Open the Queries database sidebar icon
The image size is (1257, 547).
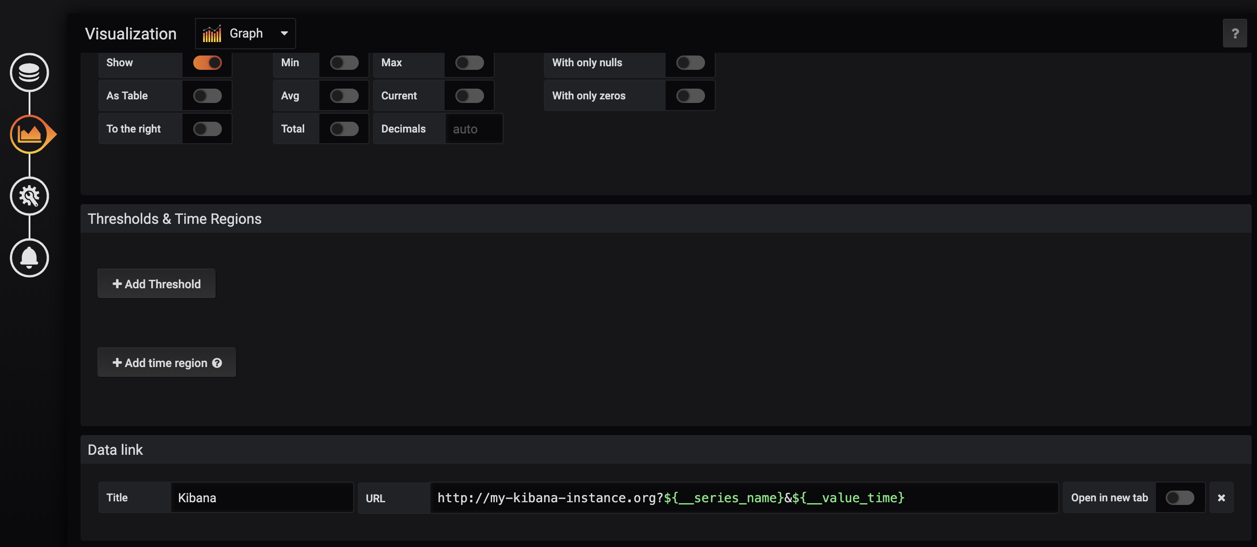[29, 72]
